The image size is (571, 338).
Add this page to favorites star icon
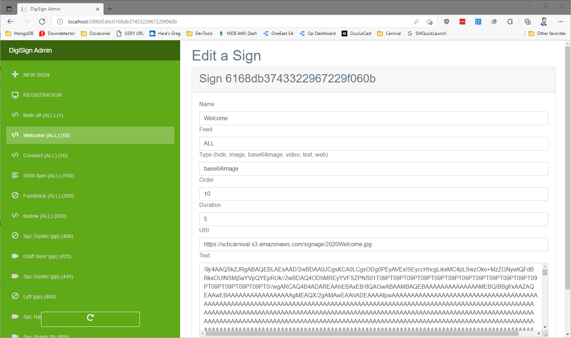tap(429, 22)
